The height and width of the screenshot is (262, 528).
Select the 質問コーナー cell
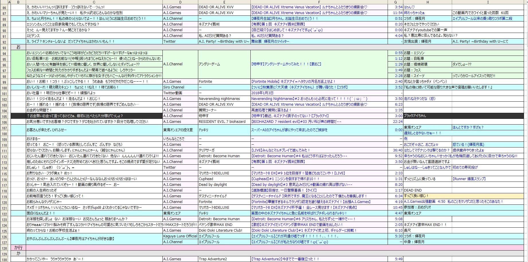click(x=224, y=110)
